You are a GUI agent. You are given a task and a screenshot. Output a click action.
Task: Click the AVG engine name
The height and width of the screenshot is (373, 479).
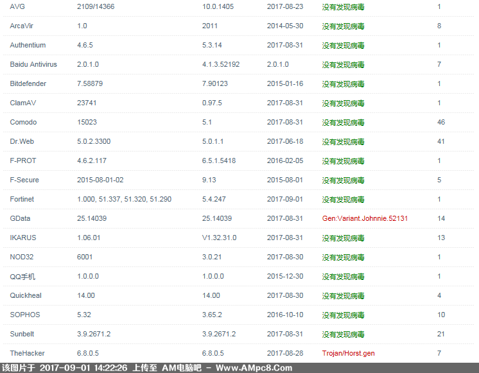[17, 6]
